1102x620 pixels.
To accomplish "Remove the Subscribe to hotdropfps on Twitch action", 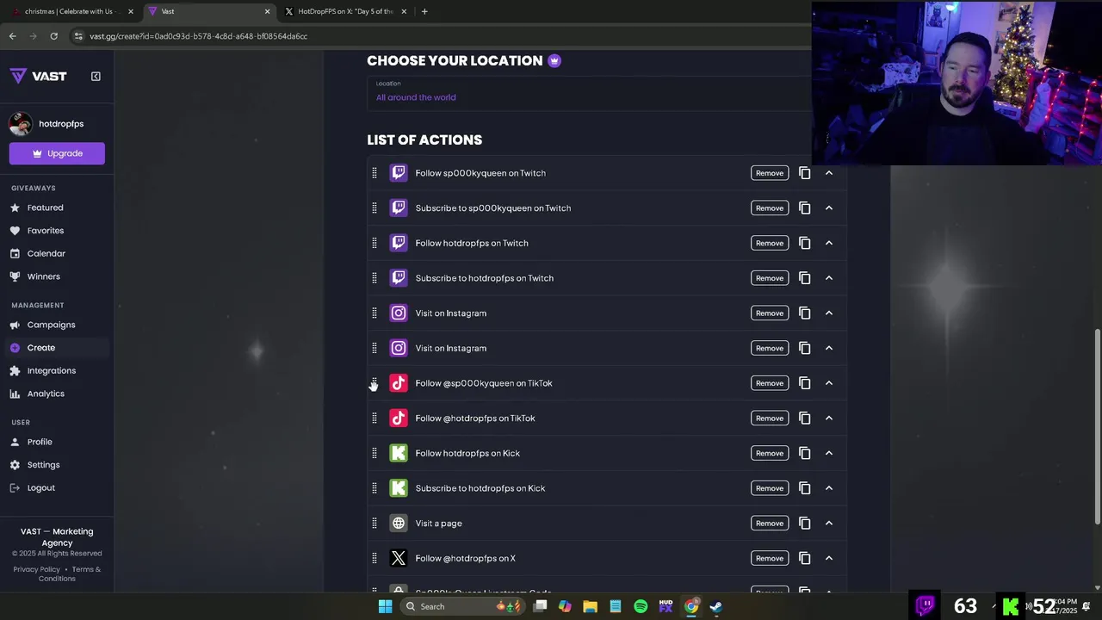I will coord(769,278).
